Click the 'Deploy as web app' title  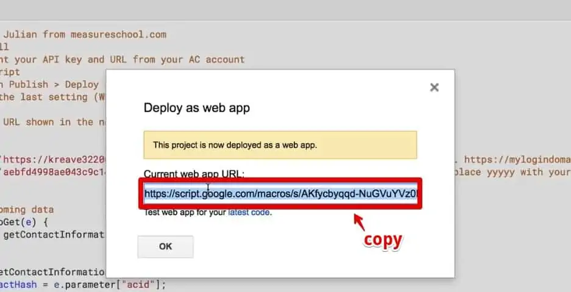197,108
